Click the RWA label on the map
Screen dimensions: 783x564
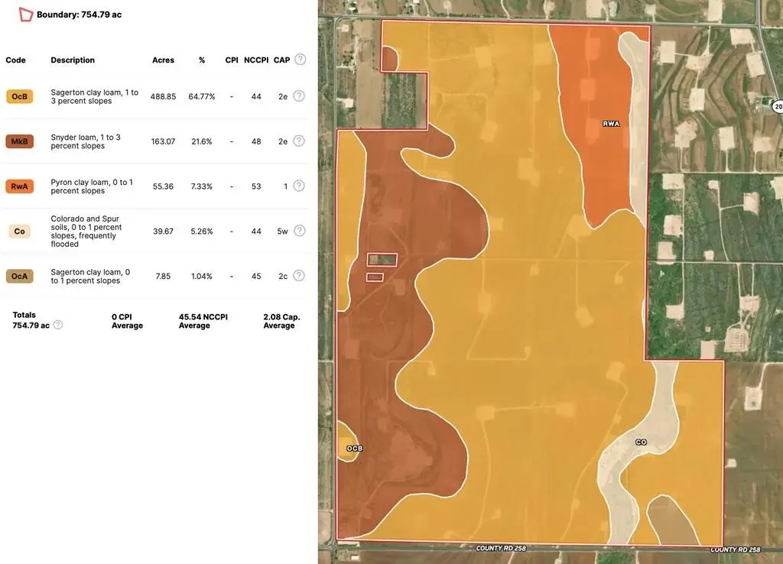tap(611, 123)
